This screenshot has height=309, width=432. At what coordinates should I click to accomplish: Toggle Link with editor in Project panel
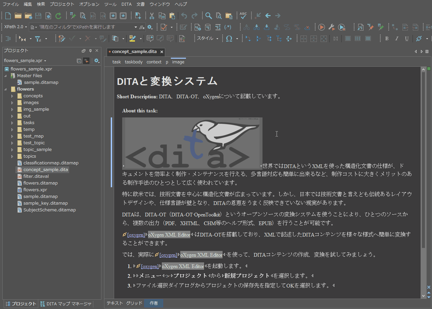point(86,61)
